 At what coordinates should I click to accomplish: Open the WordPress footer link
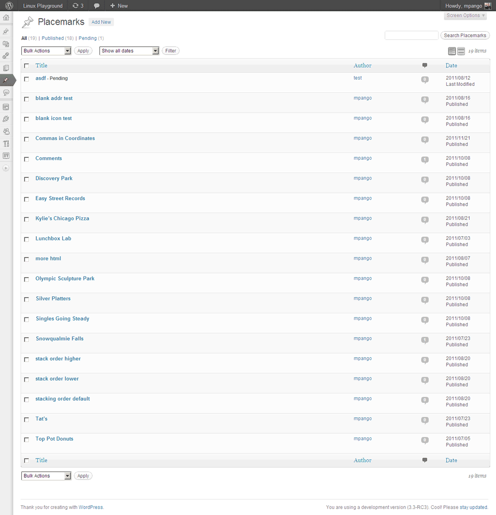click(x=90, y=507)
